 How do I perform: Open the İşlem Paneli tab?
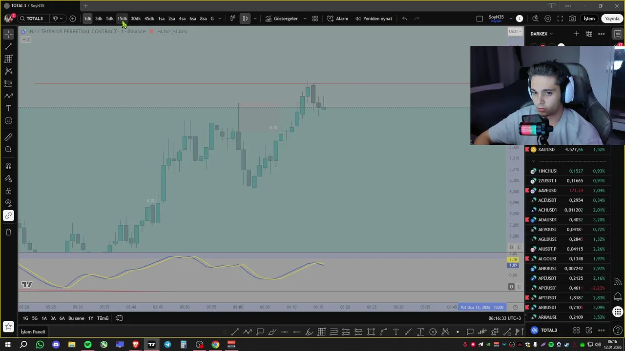click(x=33, y=332)
